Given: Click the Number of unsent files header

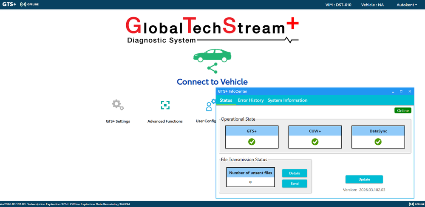Looking at the screenshot, I should coord(250,173).
